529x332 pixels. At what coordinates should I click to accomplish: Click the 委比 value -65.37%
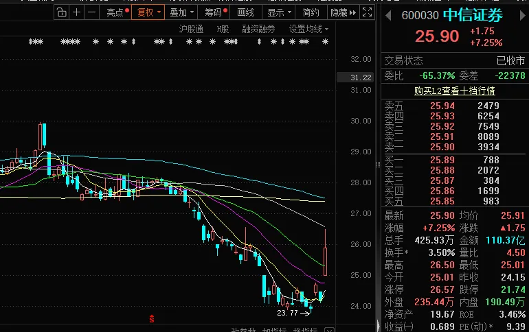(437, 75)
